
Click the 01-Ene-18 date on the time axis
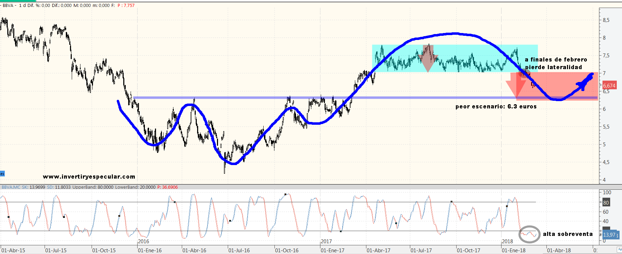(x=513, y=250)
